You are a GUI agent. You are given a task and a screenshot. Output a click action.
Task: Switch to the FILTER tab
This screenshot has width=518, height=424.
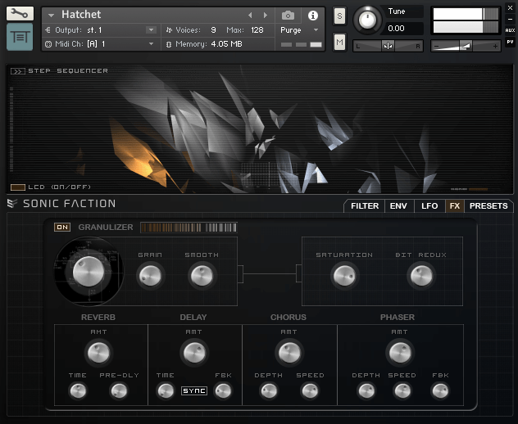coord(365,206)
